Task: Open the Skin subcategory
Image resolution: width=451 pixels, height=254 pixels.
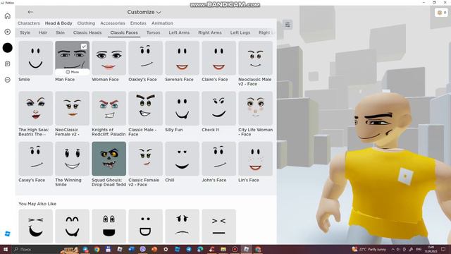Action: coord(60,32)
